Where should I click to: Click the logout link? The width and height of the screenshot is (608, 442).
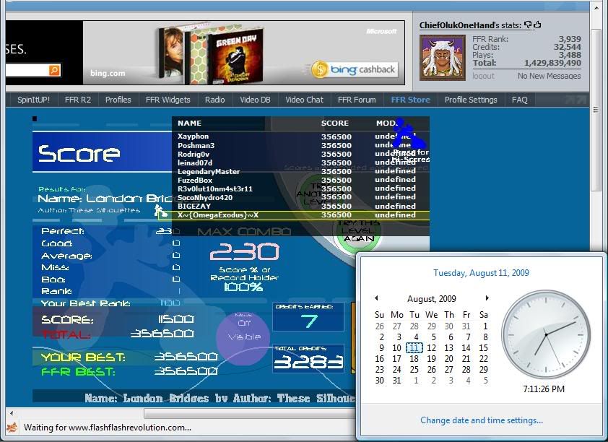point(483,76)
